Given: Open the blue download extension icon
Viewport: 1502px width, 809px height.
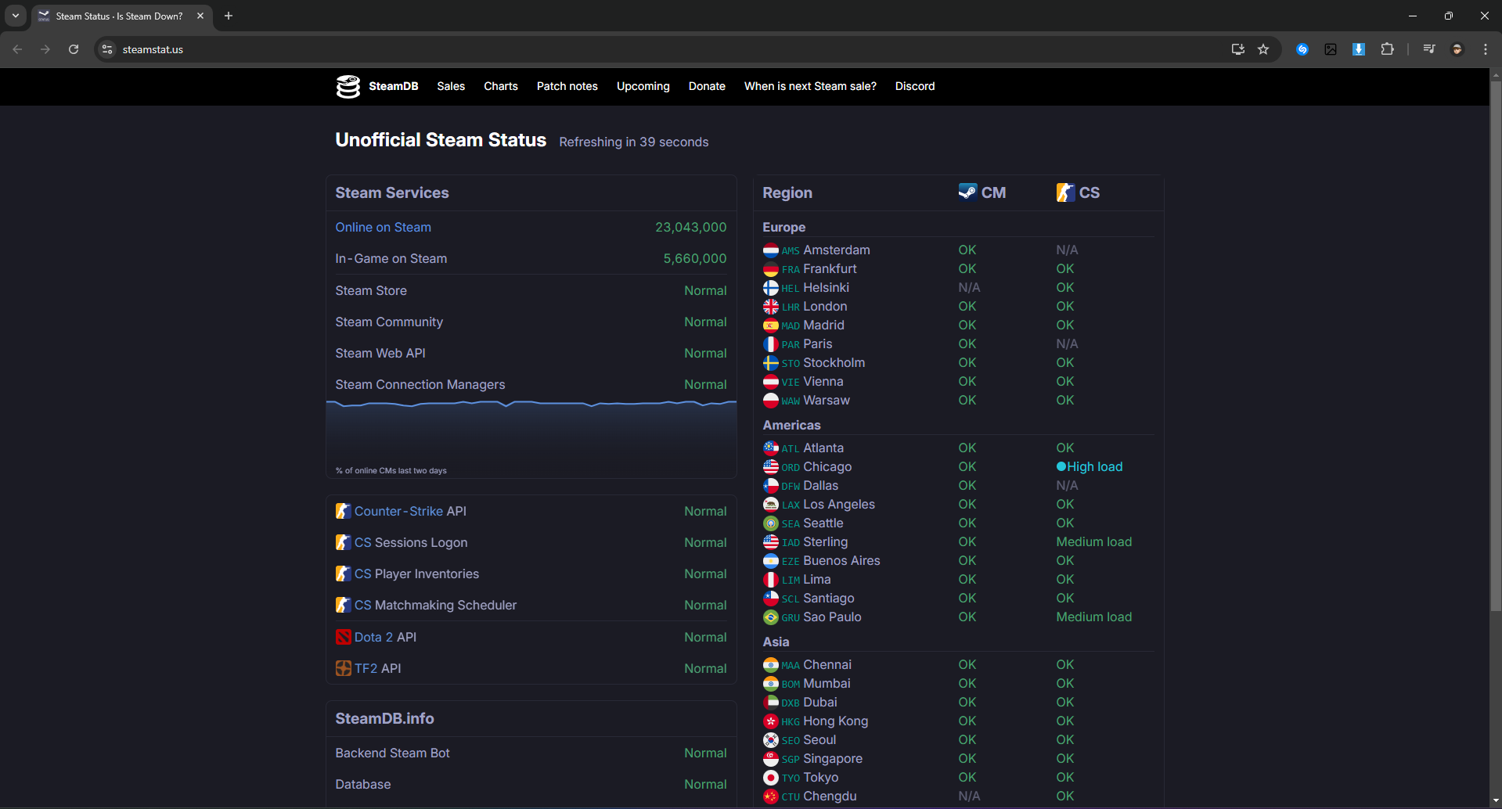Looking at the screenshot, I should coord(1359,49).
